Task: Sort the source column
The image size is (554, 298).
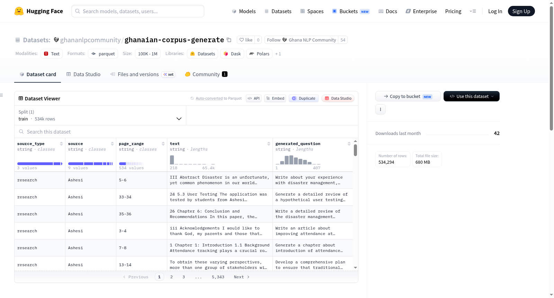Action: [x=112, y=144]
